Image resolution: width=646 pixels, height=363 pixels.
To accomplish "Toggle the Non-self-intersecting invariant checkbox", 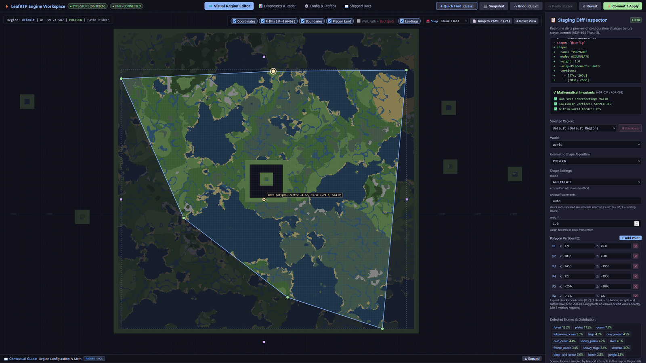I will coord(556,99).
